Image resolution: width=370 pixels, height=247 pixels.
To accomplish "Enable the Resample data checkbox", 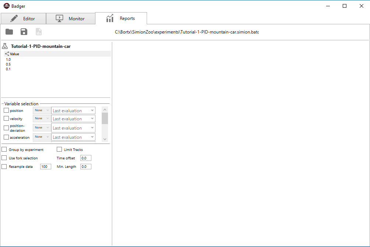I will (x=4, y=166).
